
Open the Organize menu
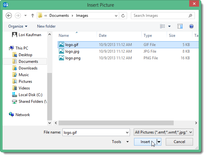[x=18, y=26]
